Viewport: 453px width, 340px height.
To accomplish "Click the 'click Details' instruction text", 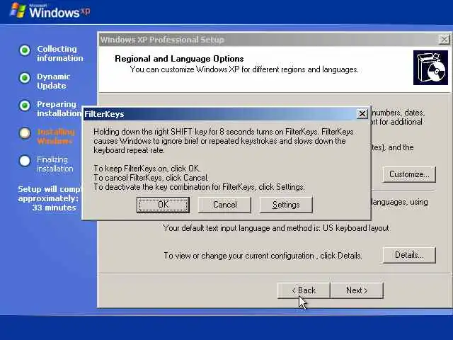I will click(263, 256).
